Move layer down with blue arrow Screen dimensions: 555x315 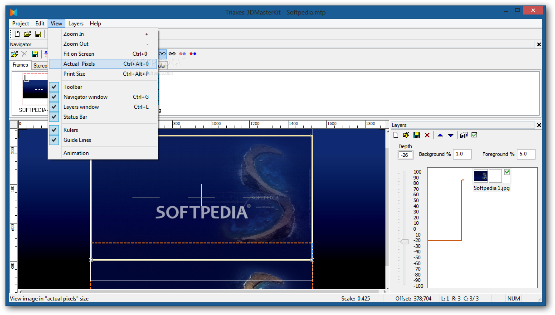[451, 135]
